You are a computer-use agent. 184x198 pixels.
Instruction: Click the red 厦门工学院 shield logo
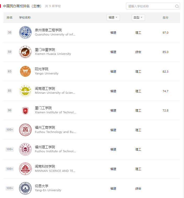25,110
